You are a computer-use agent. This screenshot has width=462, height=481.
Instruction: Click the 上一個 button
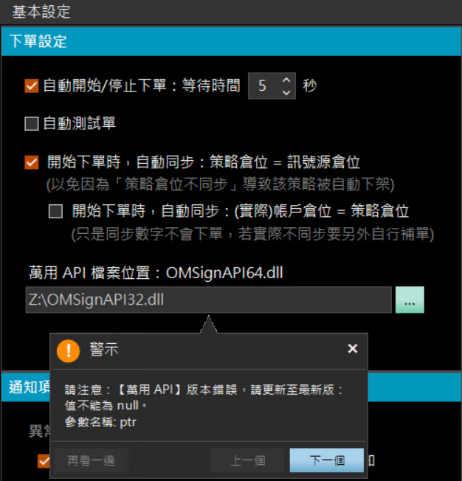pos(247,460)
